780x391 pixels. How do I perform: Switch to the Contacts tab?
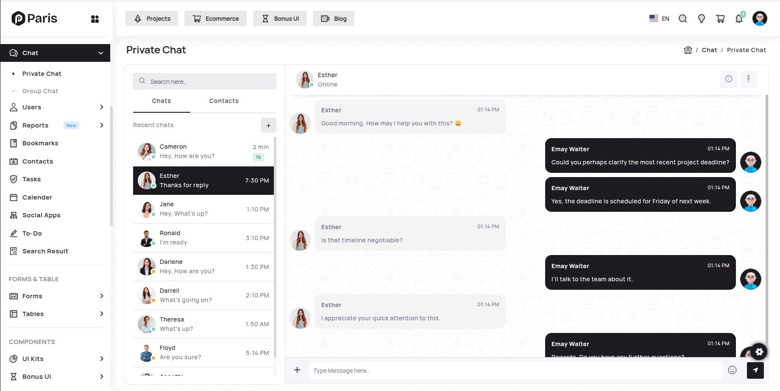(x=223, y=101)
